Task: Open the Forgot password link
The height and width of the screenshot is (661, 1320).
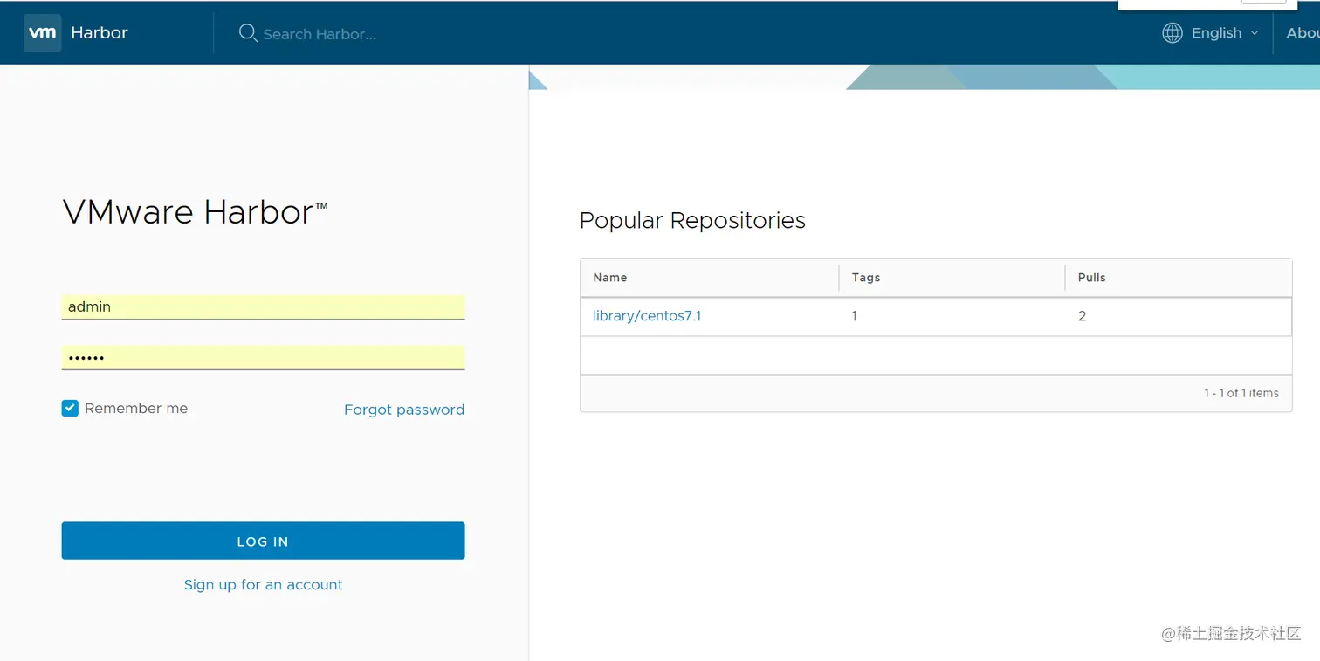Action: click(404, 410)
